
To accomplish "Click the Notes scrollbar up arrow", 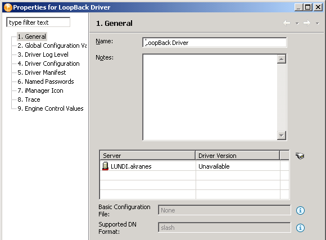I will (x=282, y=59).
